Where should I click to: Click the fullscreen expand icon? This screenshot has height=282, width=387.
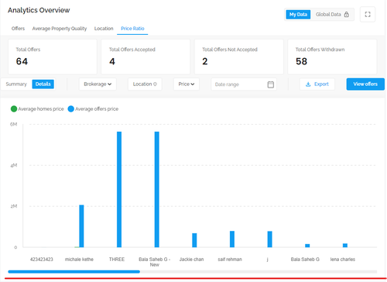[x=368, y=15]
